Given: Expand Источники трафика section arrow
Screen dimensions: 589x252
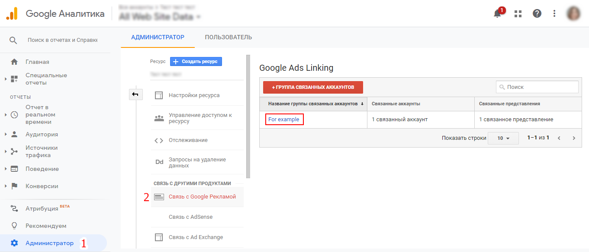Looking at the screenshot, I should [6, 151].
